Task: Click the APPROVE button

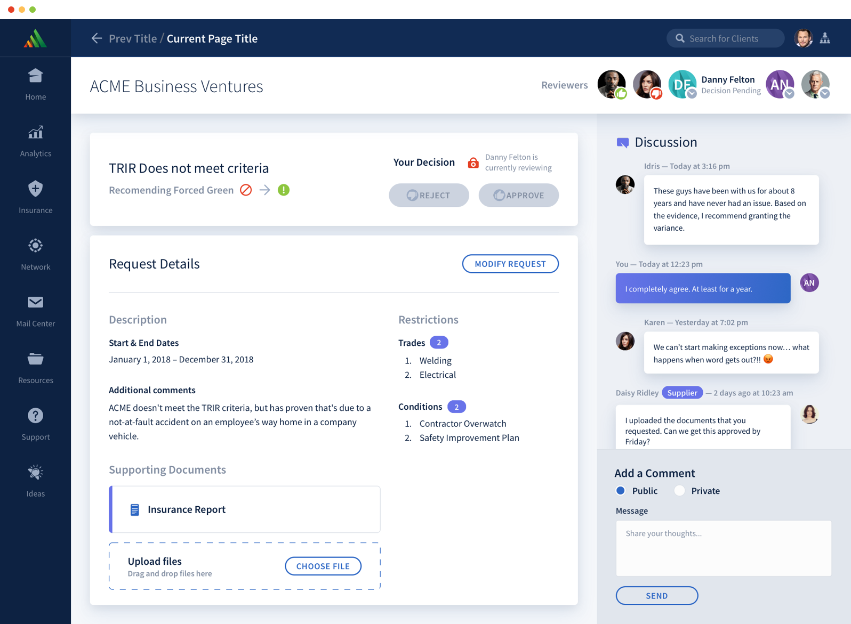Action: tap(518, 195)
